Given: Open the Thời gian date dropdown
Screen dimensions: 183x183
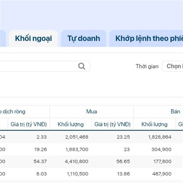Looking at the screenshot, I should 173,66.
